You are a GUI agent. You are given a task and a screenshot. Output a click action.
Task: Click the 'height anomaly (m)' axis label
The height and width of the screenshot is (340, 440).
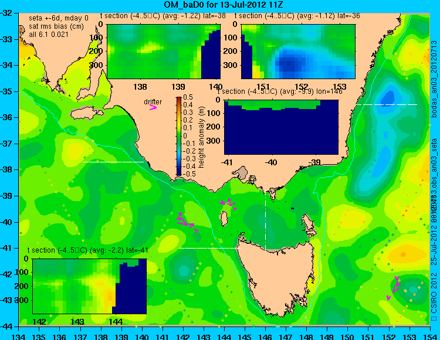click(201, 137)
